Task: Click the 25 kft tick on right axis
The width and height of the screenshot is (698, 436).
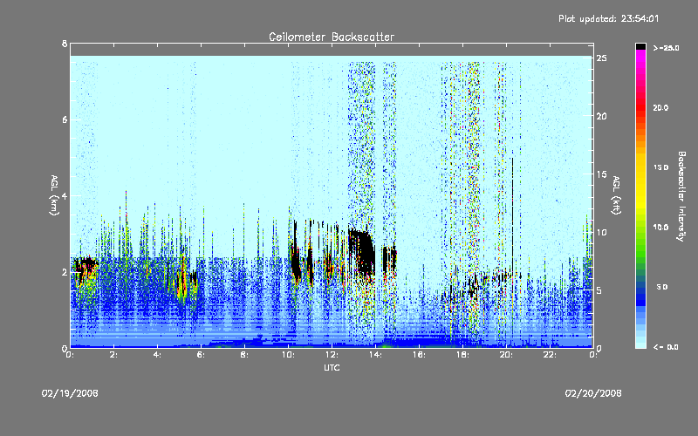Action: point(601,58)
